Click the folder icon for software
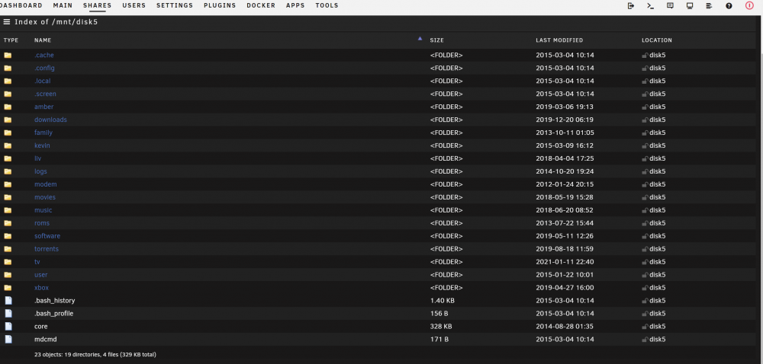The height and width of the screenshot is (364, 763). point(8,236)
